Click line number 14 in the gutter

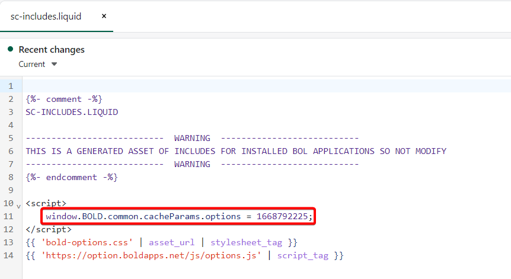(x=8, y=255)
